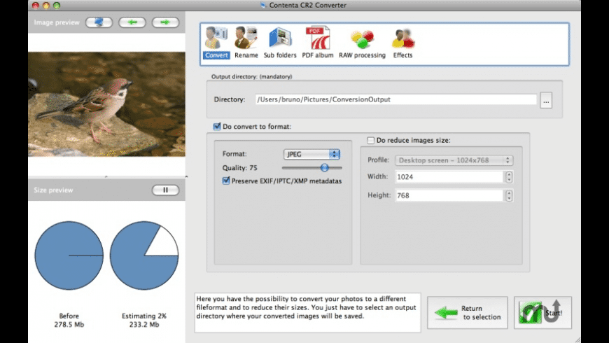Go to next preview image
Image resolution: width=609 pixels, height=343 pixels.
pyautogui.click(x=165, y=22)
